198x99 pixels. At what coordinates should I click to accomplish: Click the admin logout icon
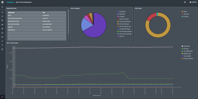[x=190, y=2]
